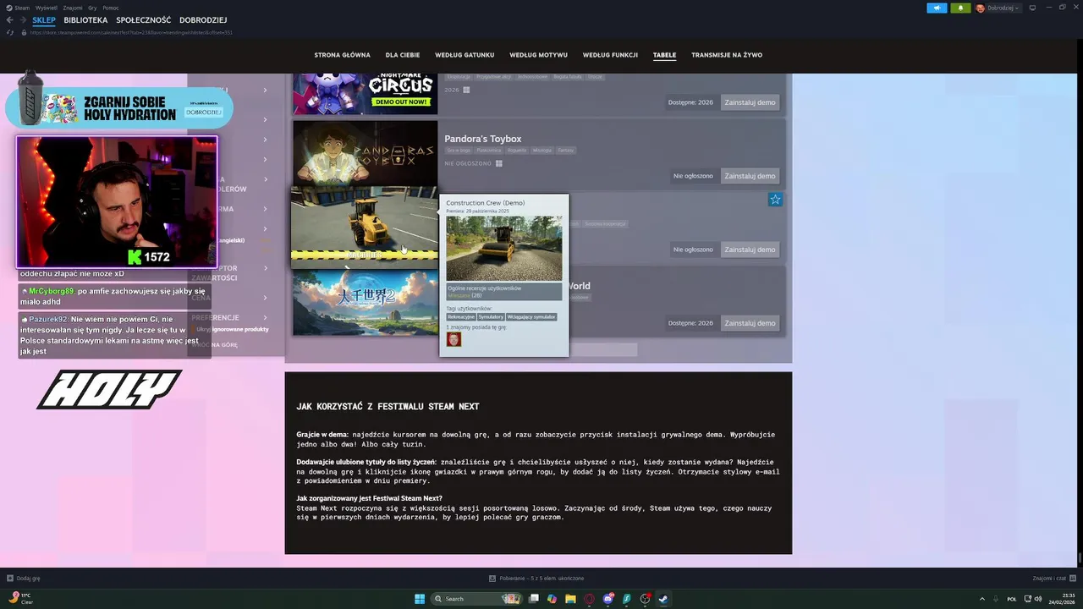Open Pandora's Toybox title link

(x=483, y=139)
